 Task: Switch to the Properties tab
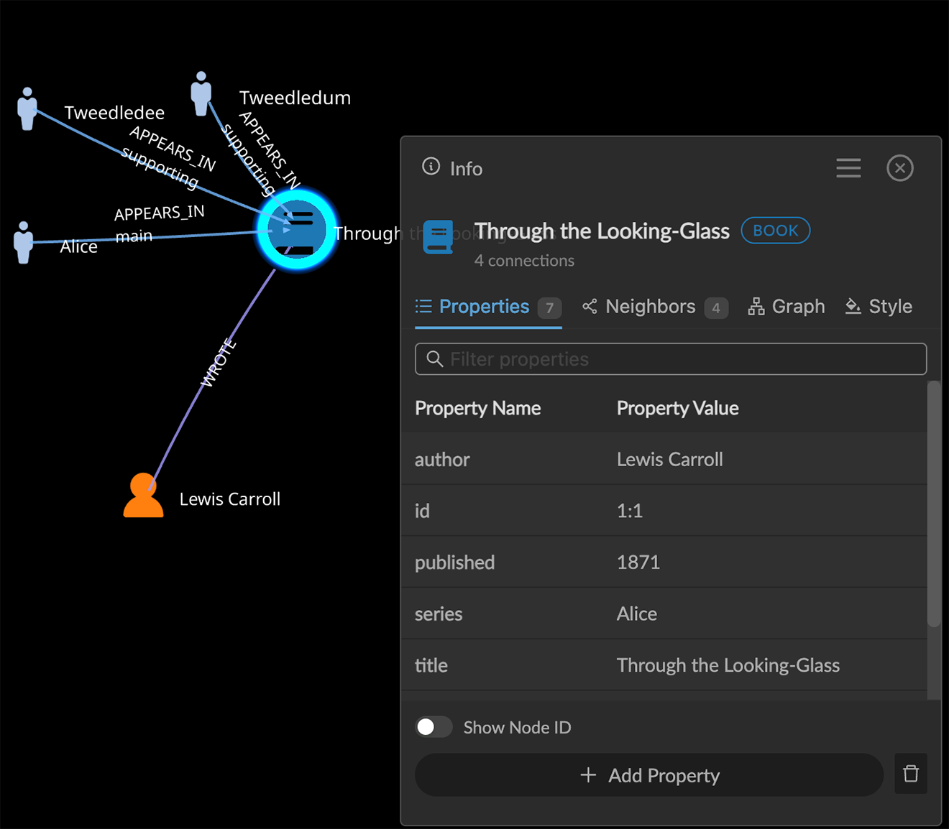(x=488, y=307)
